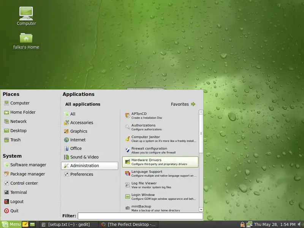Switch to the Favorites view
This screenshot has width=304, height=228.
(x=183, y=104)
